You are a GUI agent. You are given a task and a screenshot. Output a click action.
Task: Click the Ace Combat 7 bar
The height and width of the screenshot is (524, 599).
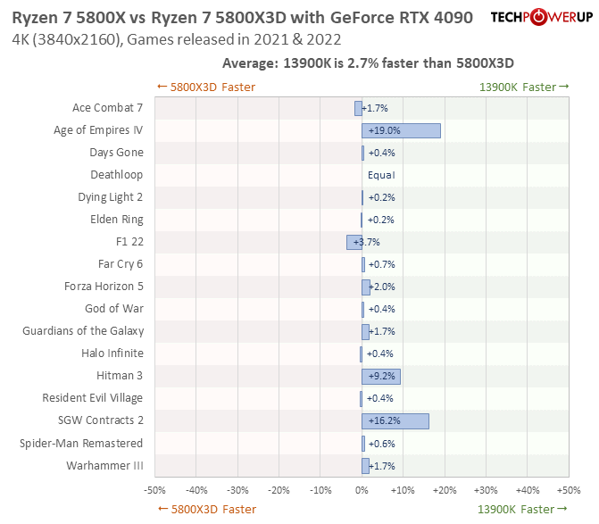[358, 109]
